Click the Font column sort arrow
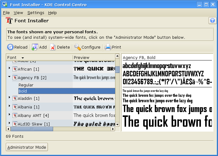 point(23,58)
